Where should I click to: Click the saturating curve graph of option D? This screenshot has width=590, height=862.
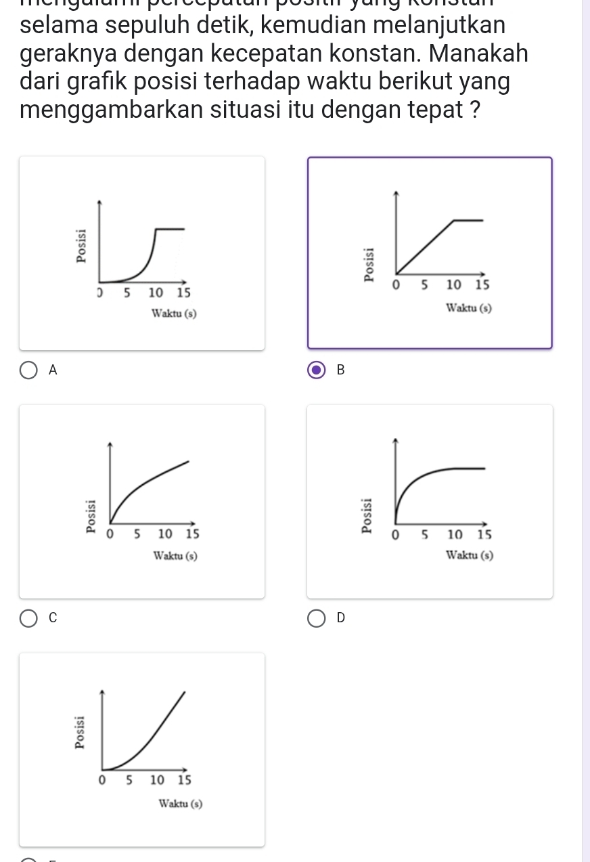tap(430, 501)
